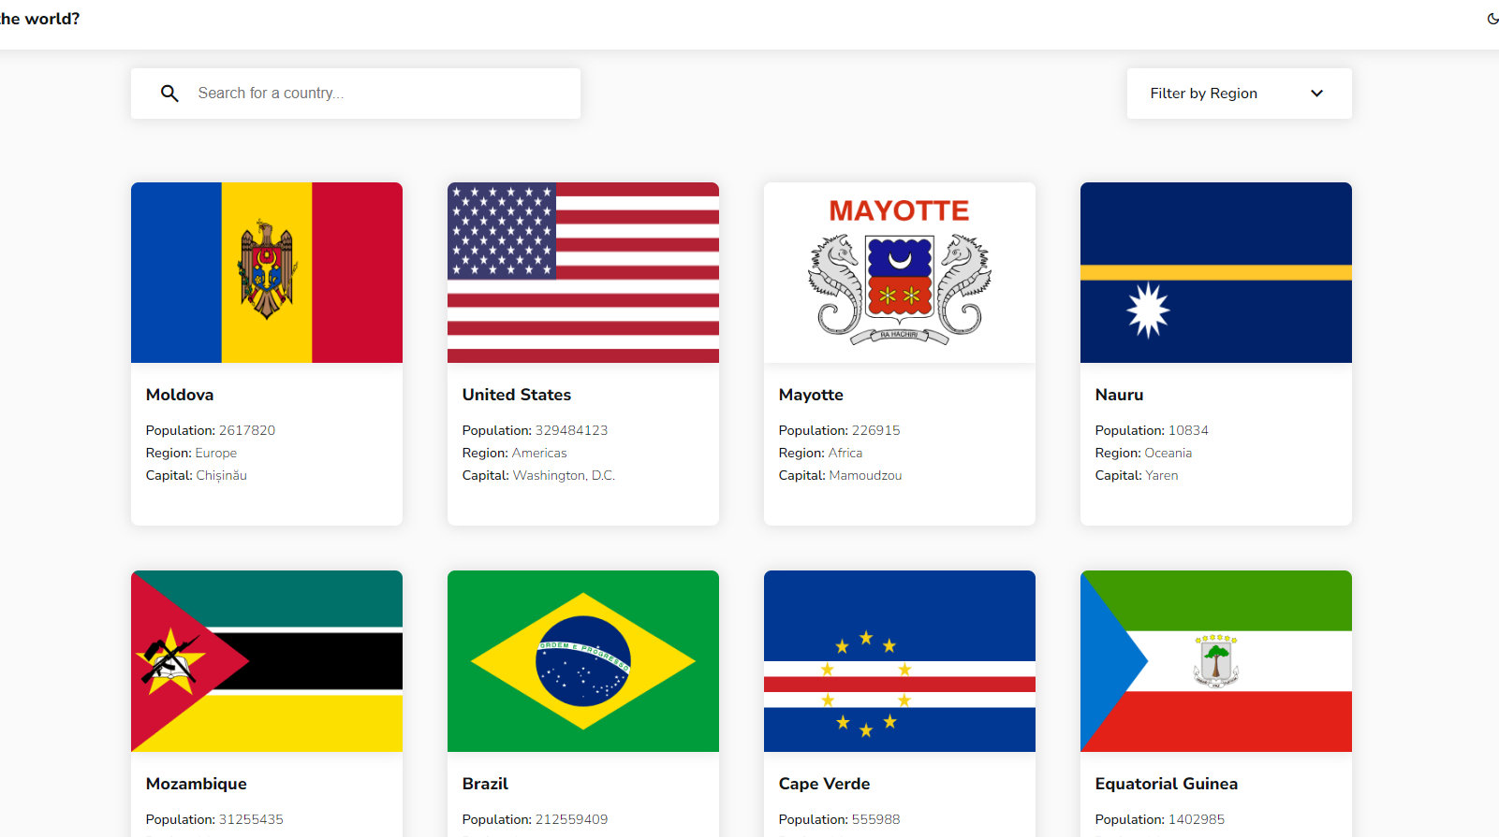Open the Brazil flag image

click(583, 661)
